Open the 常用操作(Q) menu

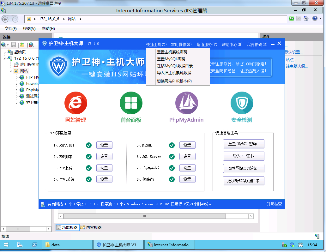181,45
